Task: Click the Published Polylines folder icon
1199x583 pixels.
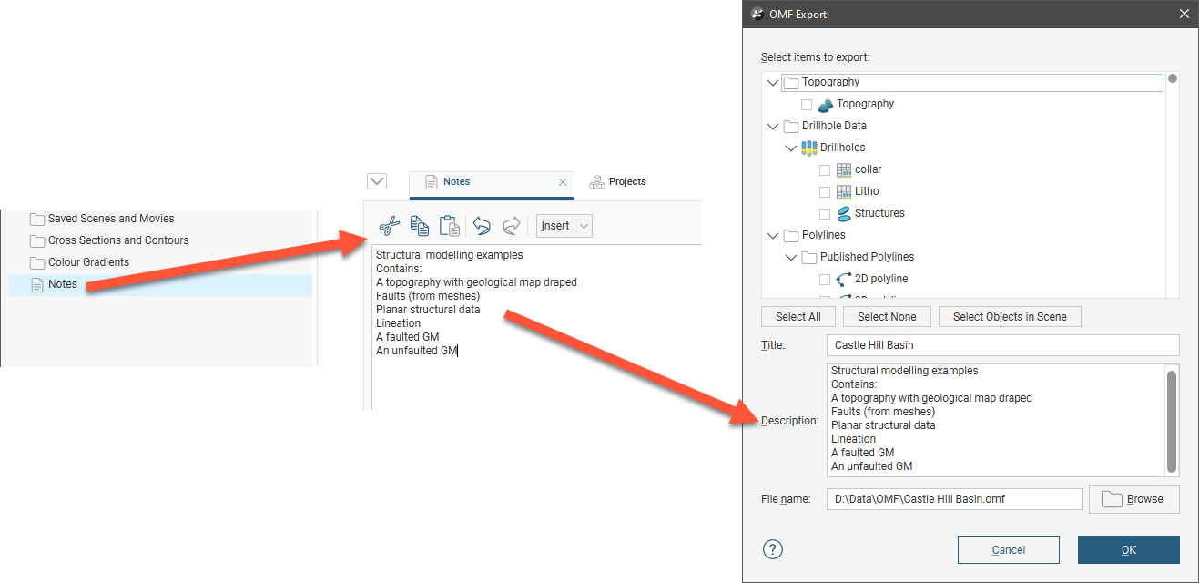Action: [809, 258]
